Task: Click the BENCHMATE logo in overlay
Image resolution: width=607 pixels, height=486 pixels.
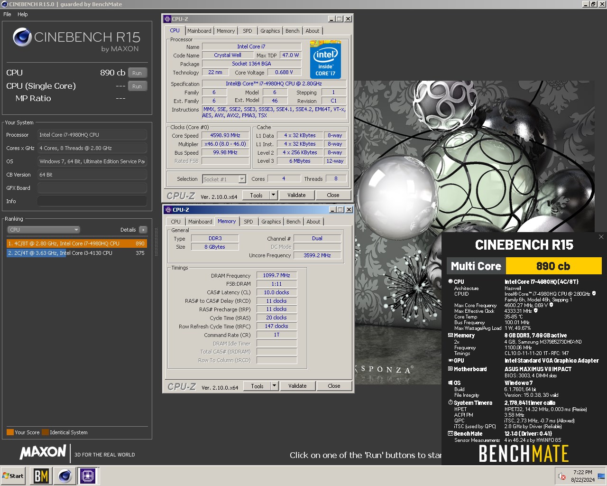Action: pos(524,454)
